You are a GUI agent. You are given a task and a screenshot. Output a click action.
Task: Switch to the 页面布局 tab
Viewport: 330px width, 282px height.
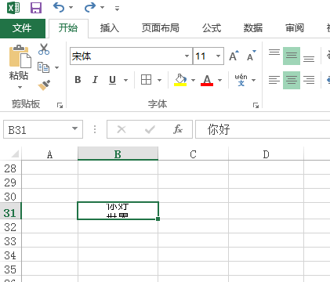tap(161, 28)
